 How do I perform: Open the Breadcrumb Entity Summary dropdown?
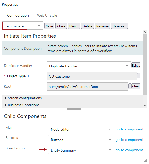pos(81,150)
